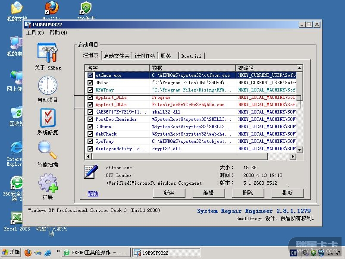Click the SREng title bar app icon
The width and height of the screenshot is (345, 259).
tap(28, 25)
